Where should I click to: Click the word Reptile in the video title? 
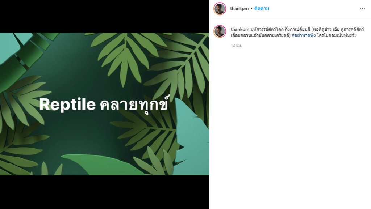67,104
